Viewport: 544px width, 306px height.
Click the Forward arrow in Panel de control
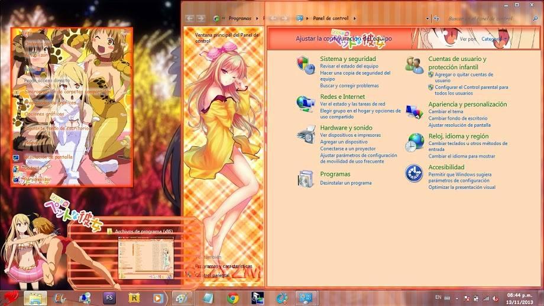click(x=284, y=18)
